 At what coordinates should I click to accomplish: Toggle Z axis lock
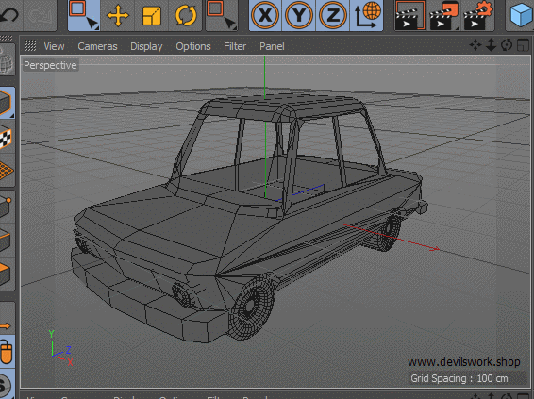tap(333, 15)
